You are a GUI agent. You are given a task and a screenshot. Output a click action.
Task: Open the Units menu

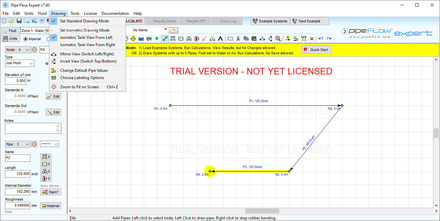29,14
